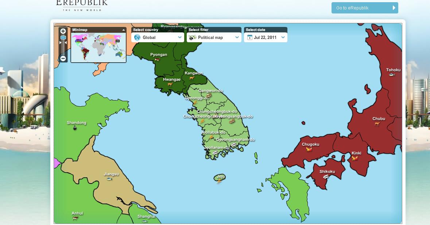Open the Jul 22, 2011 date dropdown
Viewport: 430px width, 225px height.
(266, 37)
